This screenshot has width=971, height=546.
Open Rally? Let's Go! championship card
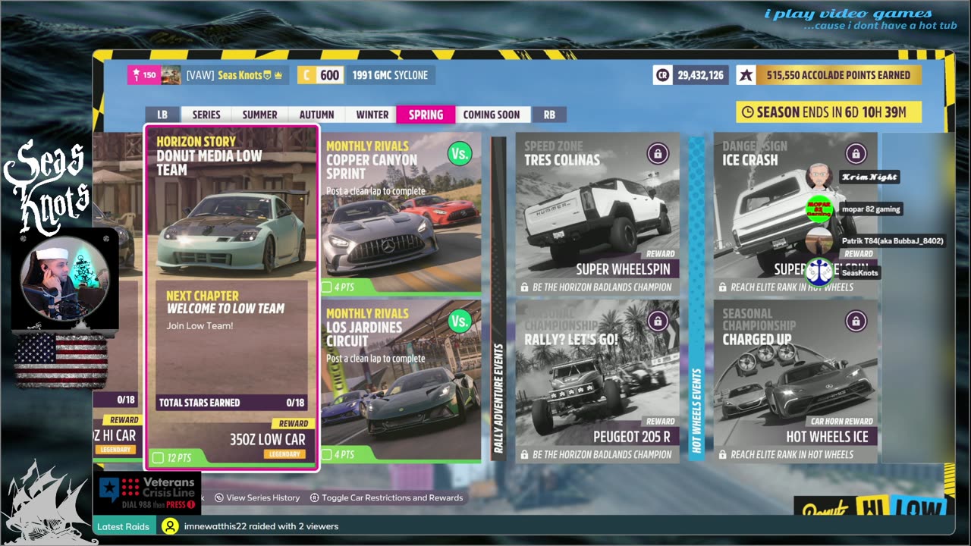coord(597,381)
